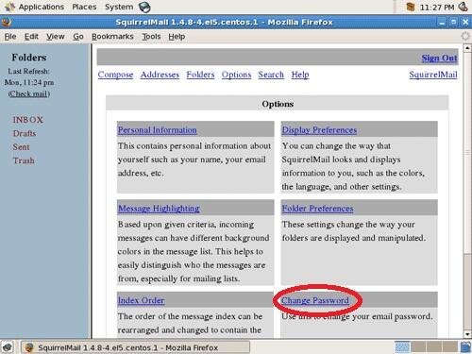Open Firefox Edit menu

click(x=31, y=37)
